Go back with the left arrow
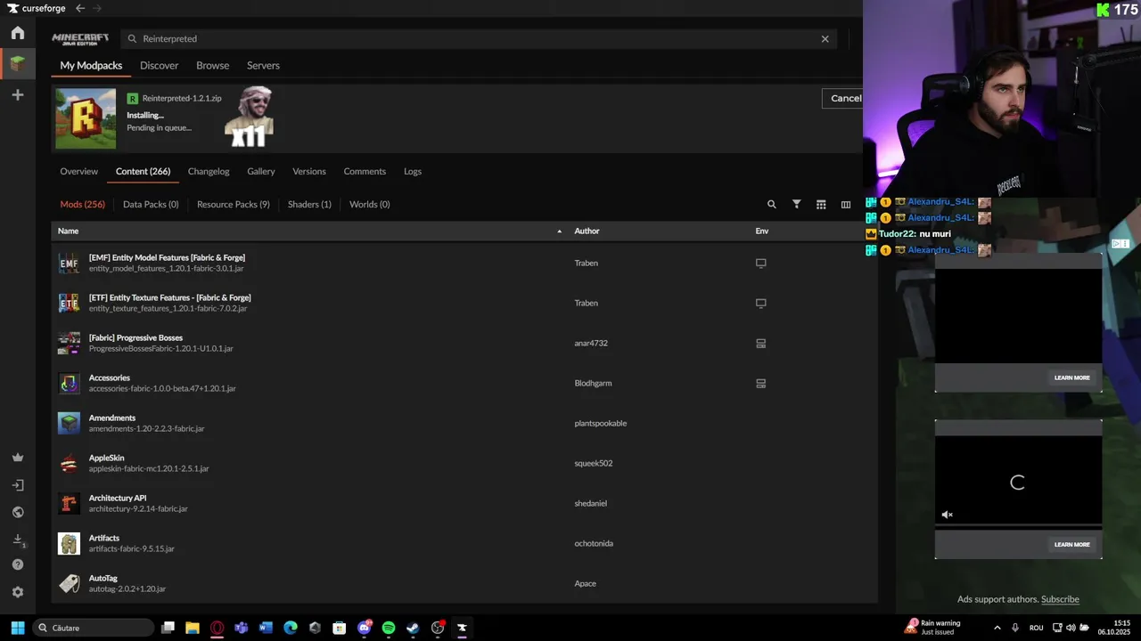 [x=80, y=8]
